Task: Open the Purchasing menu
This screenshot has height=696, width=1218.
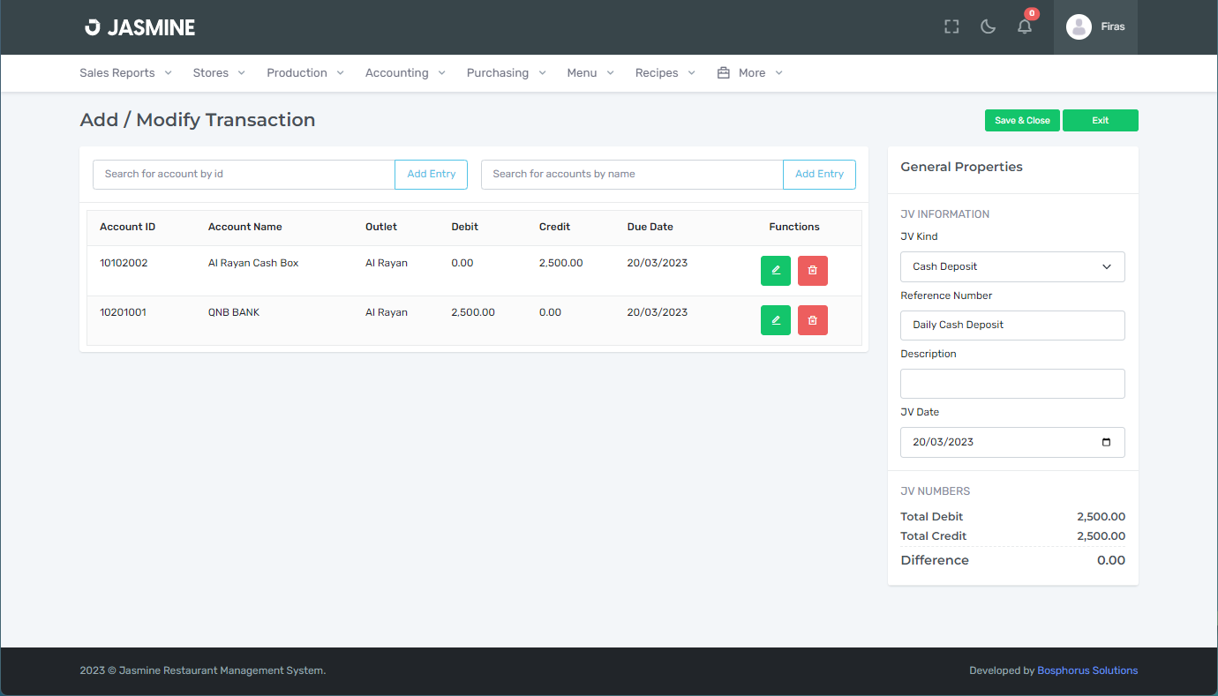Action: 506,73
